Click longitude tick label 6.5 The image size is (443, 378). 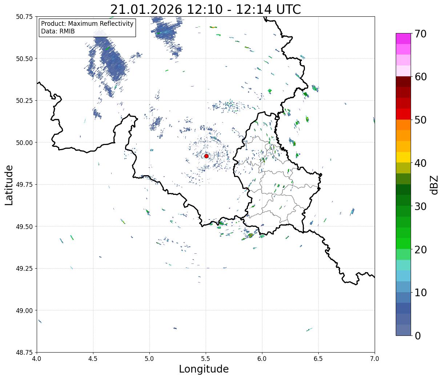tap(318, 359)
